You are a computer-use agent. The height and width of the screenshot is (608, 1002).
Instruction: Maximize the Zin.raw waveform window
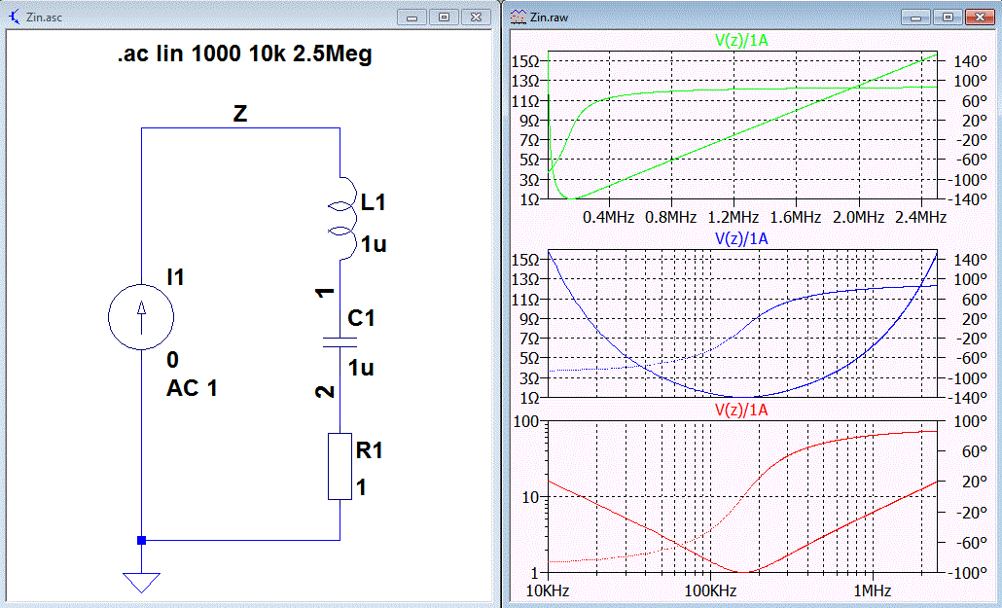coord(948,18)
